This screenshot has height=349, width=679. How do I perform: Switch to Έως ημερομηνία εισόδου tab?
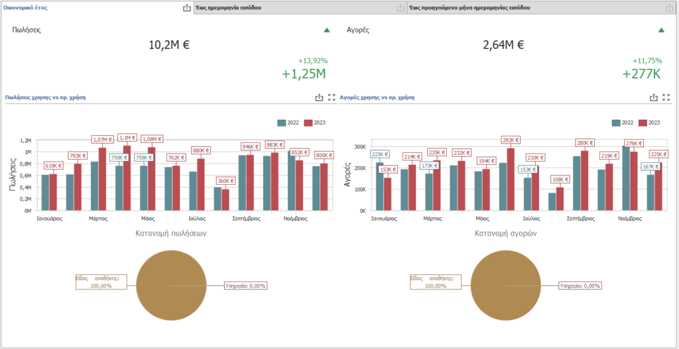click(x=228, y=8)
